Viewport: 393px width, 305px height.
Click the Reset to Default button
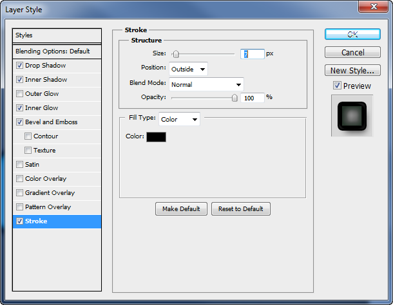coord(241,209)
